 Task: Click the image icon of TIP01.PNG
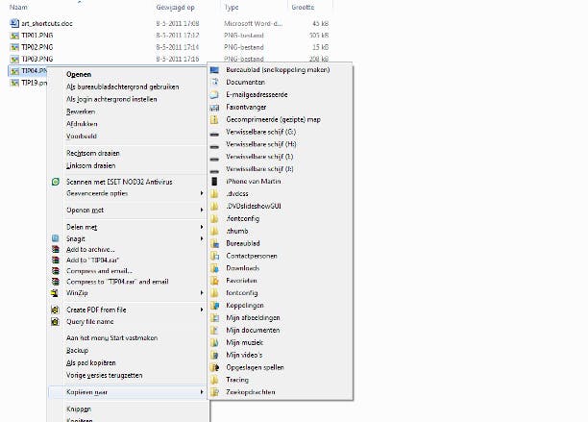coord(14,36)
